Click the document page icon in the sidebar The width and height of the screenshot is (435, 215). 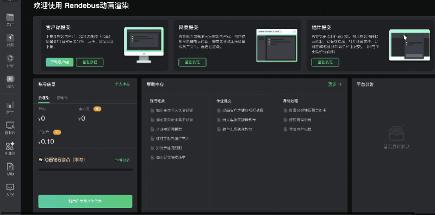click(10, 167)
